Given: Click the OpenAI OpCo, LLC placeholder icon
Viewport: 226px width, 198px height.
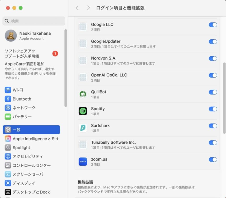Looking at the screenshot, I should tap(83, 77).
